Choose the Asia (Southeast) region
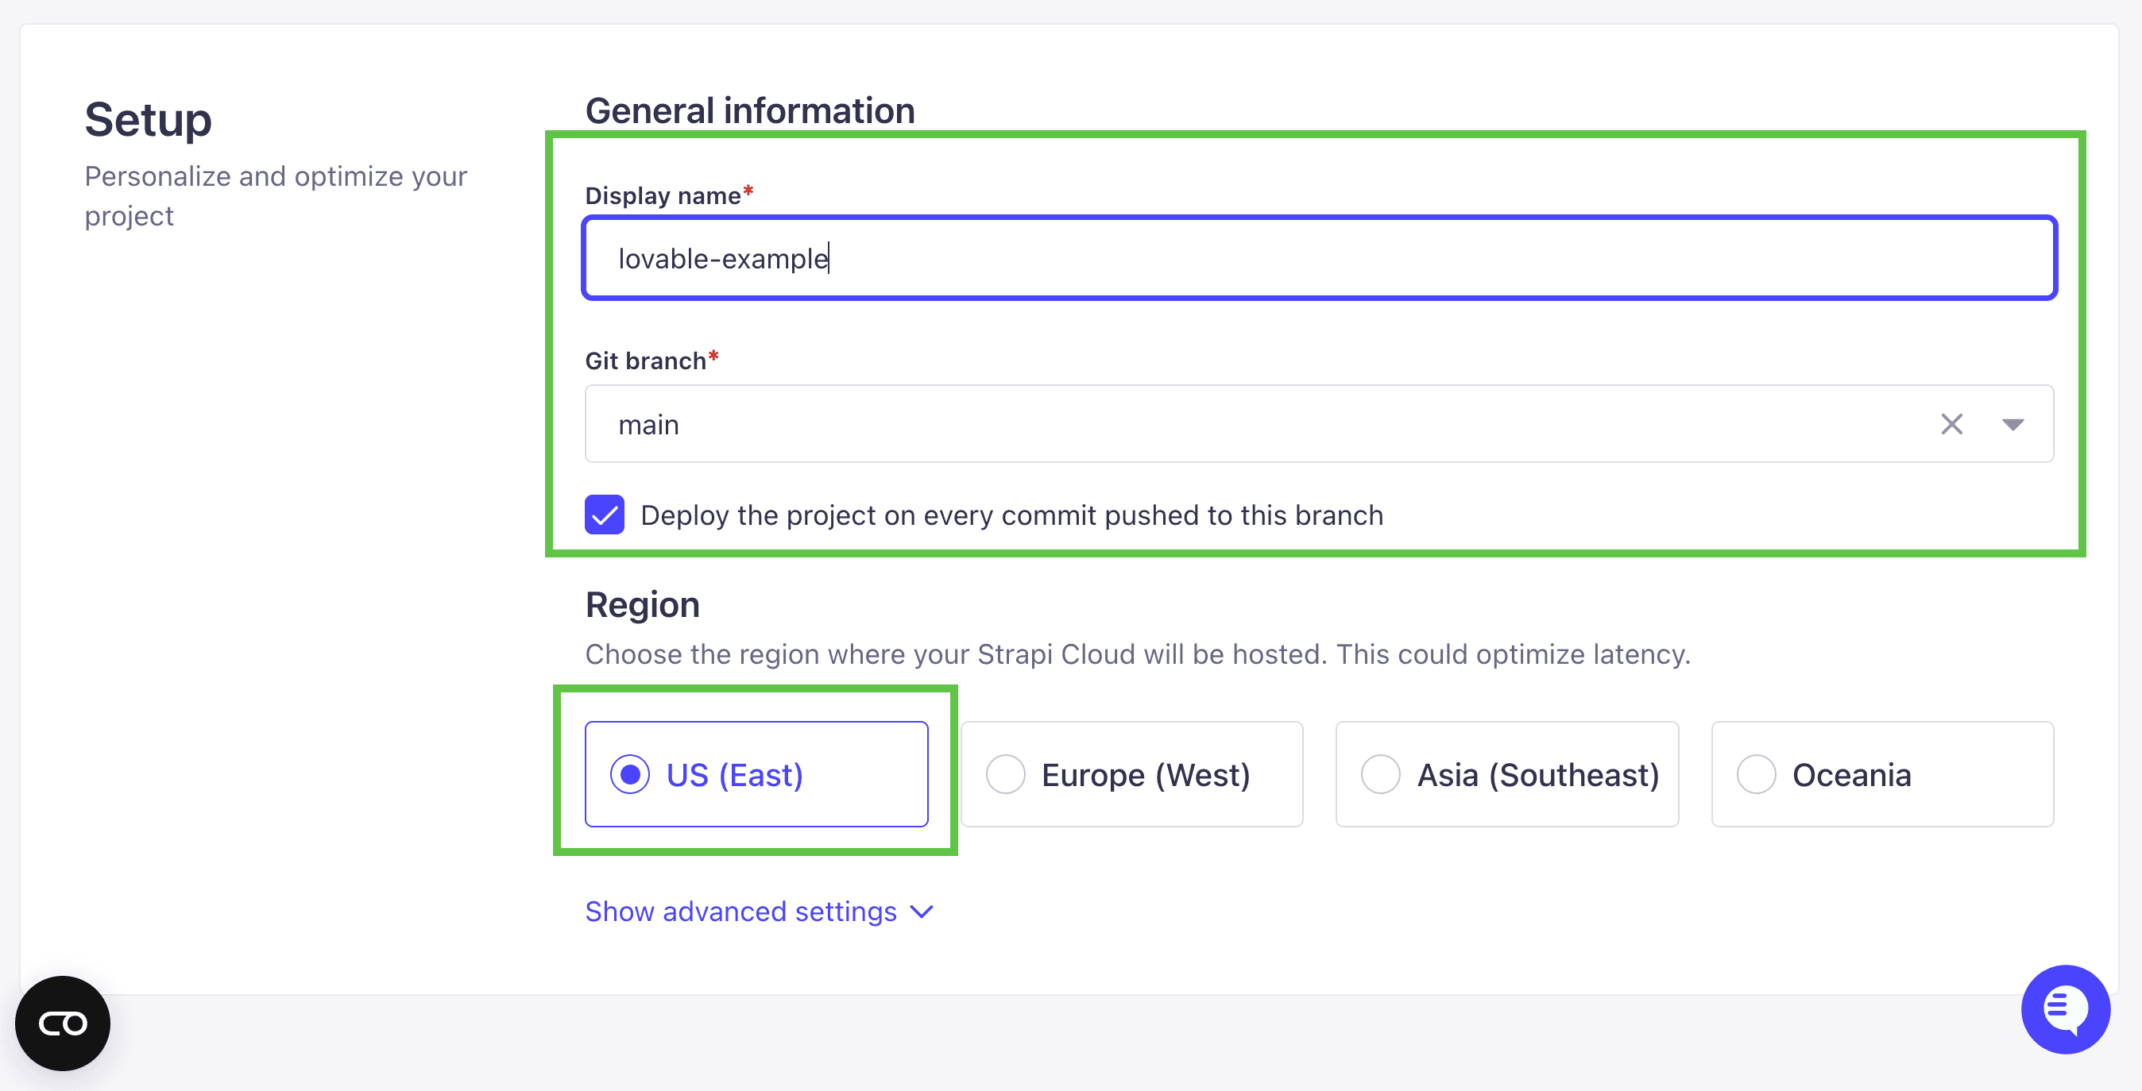 pos(1506,773)
